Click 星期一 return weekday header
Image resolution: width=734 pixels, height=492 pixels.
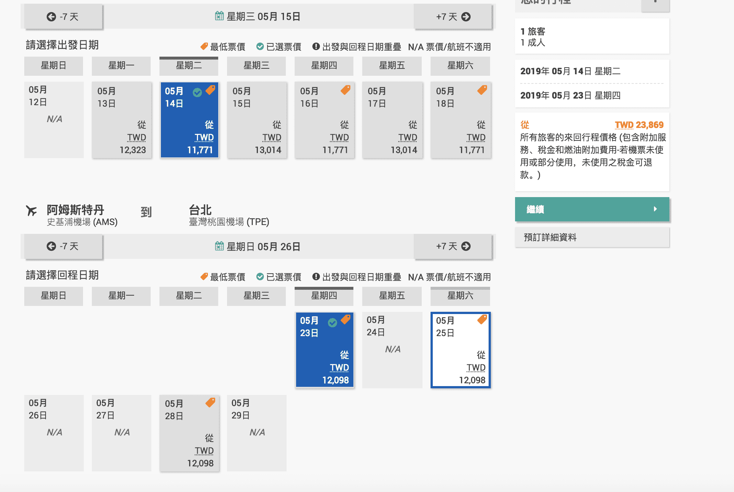(x=121, y=296)
